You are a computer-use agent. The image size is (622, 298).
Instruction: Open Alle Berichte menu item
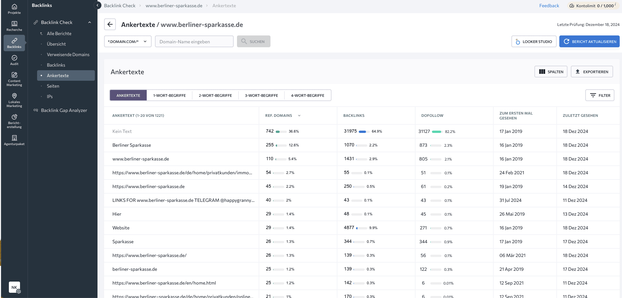(x=59, y=33)
